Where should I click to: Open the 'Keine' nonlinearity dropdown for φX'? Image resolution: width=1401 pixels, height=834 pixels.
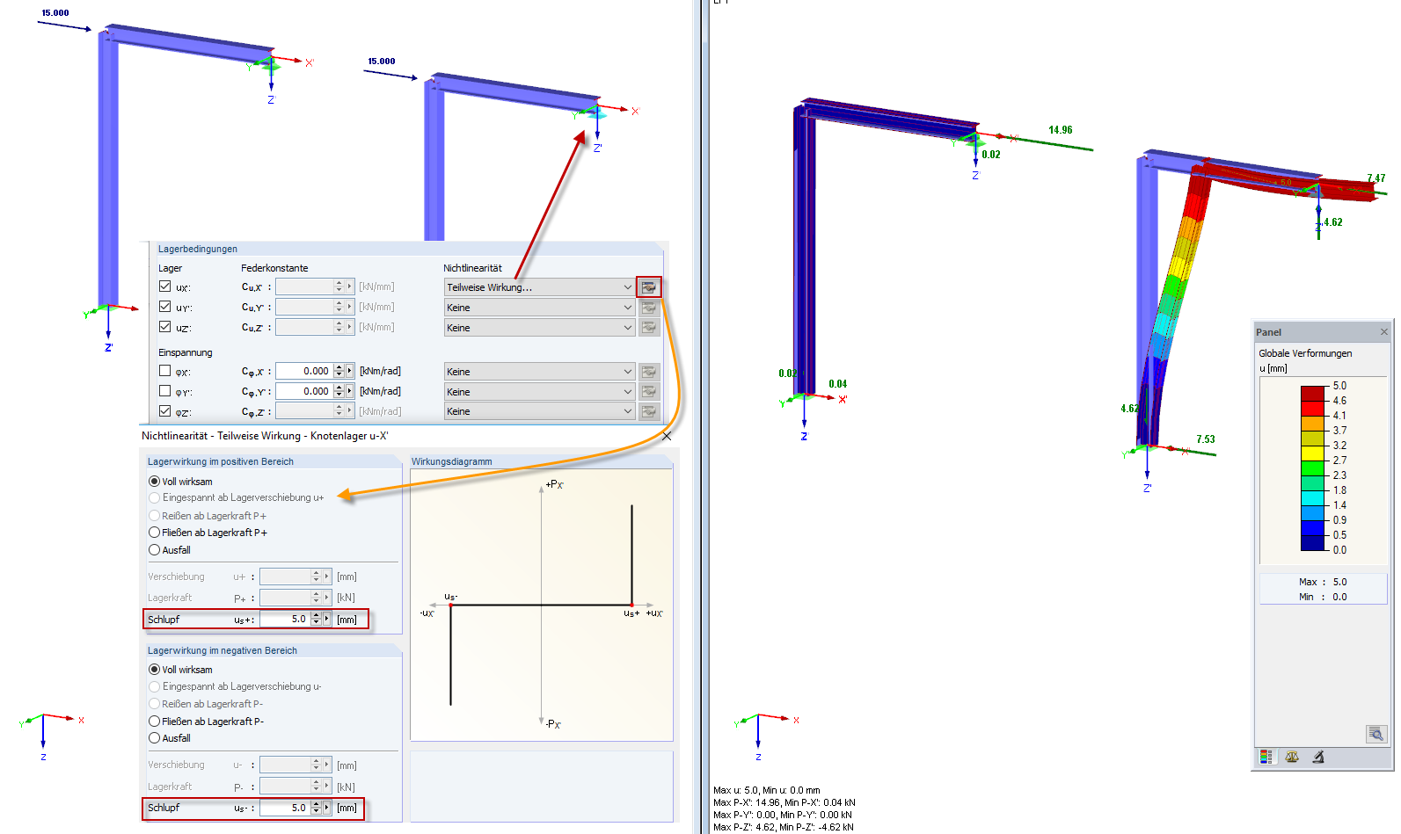pos(539,372)
